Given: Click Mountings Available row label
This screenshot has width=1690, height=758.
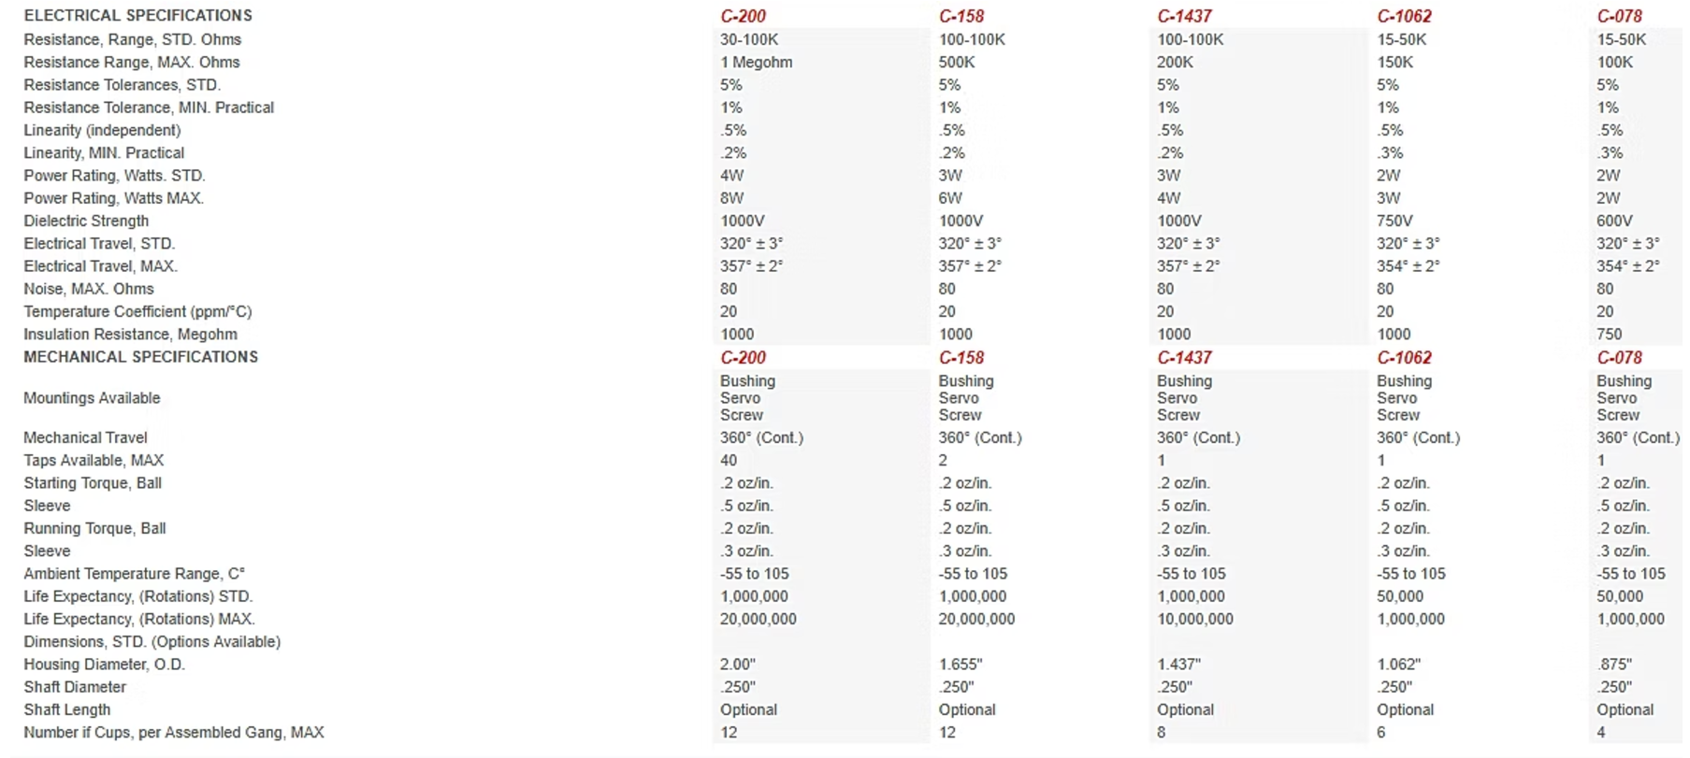Looking at the screenshot, I should 92,398.
